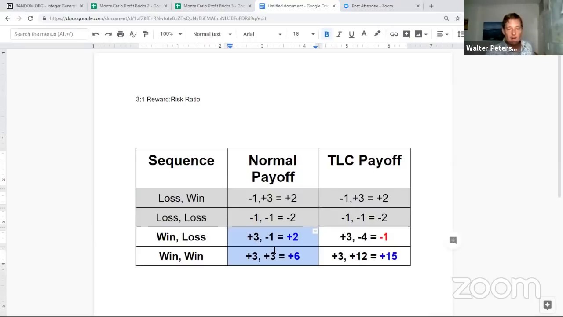Open the Normal text style dropdown
Viewport: 563px width, 317px height.
point(212,34)
